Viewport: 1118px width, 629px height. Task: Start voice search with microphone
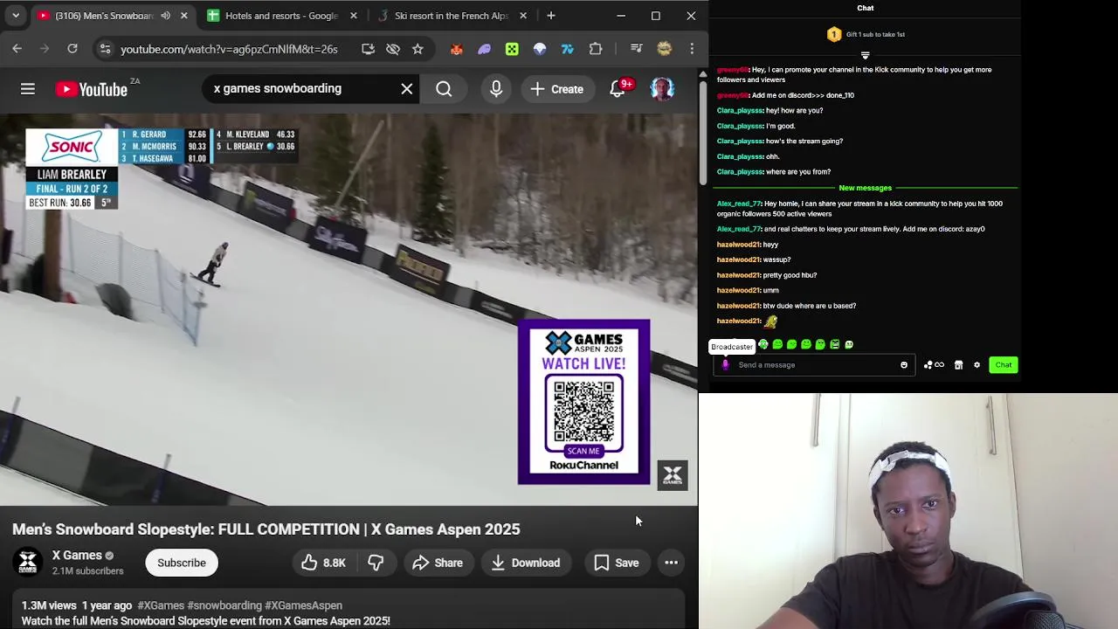pyautogui.click(x=496, y=88)
